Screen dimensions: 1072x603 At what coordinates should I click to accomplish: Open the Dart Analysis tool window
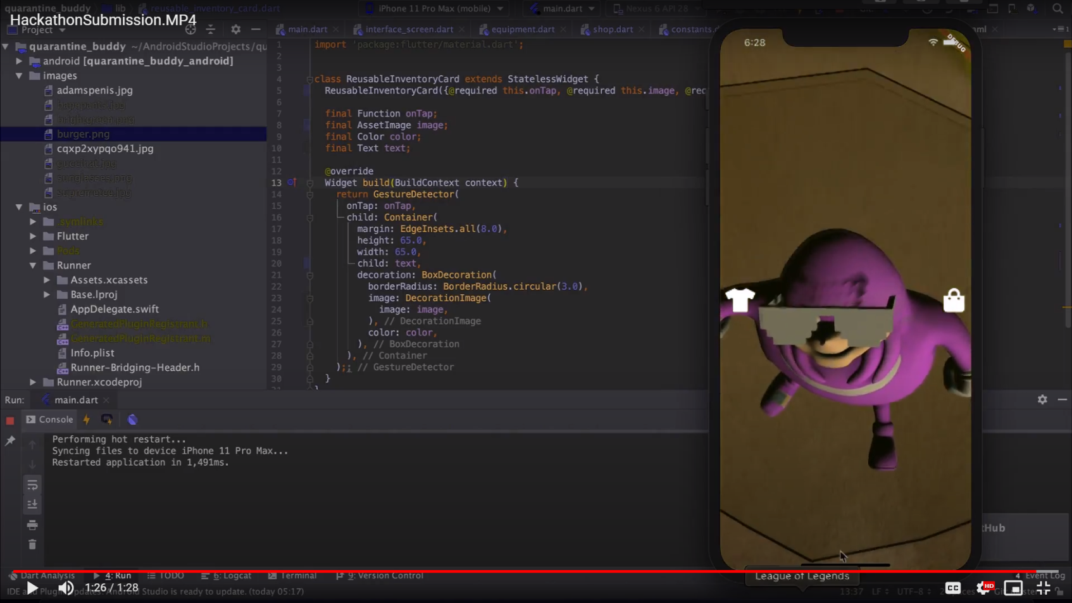click(42, 576)
